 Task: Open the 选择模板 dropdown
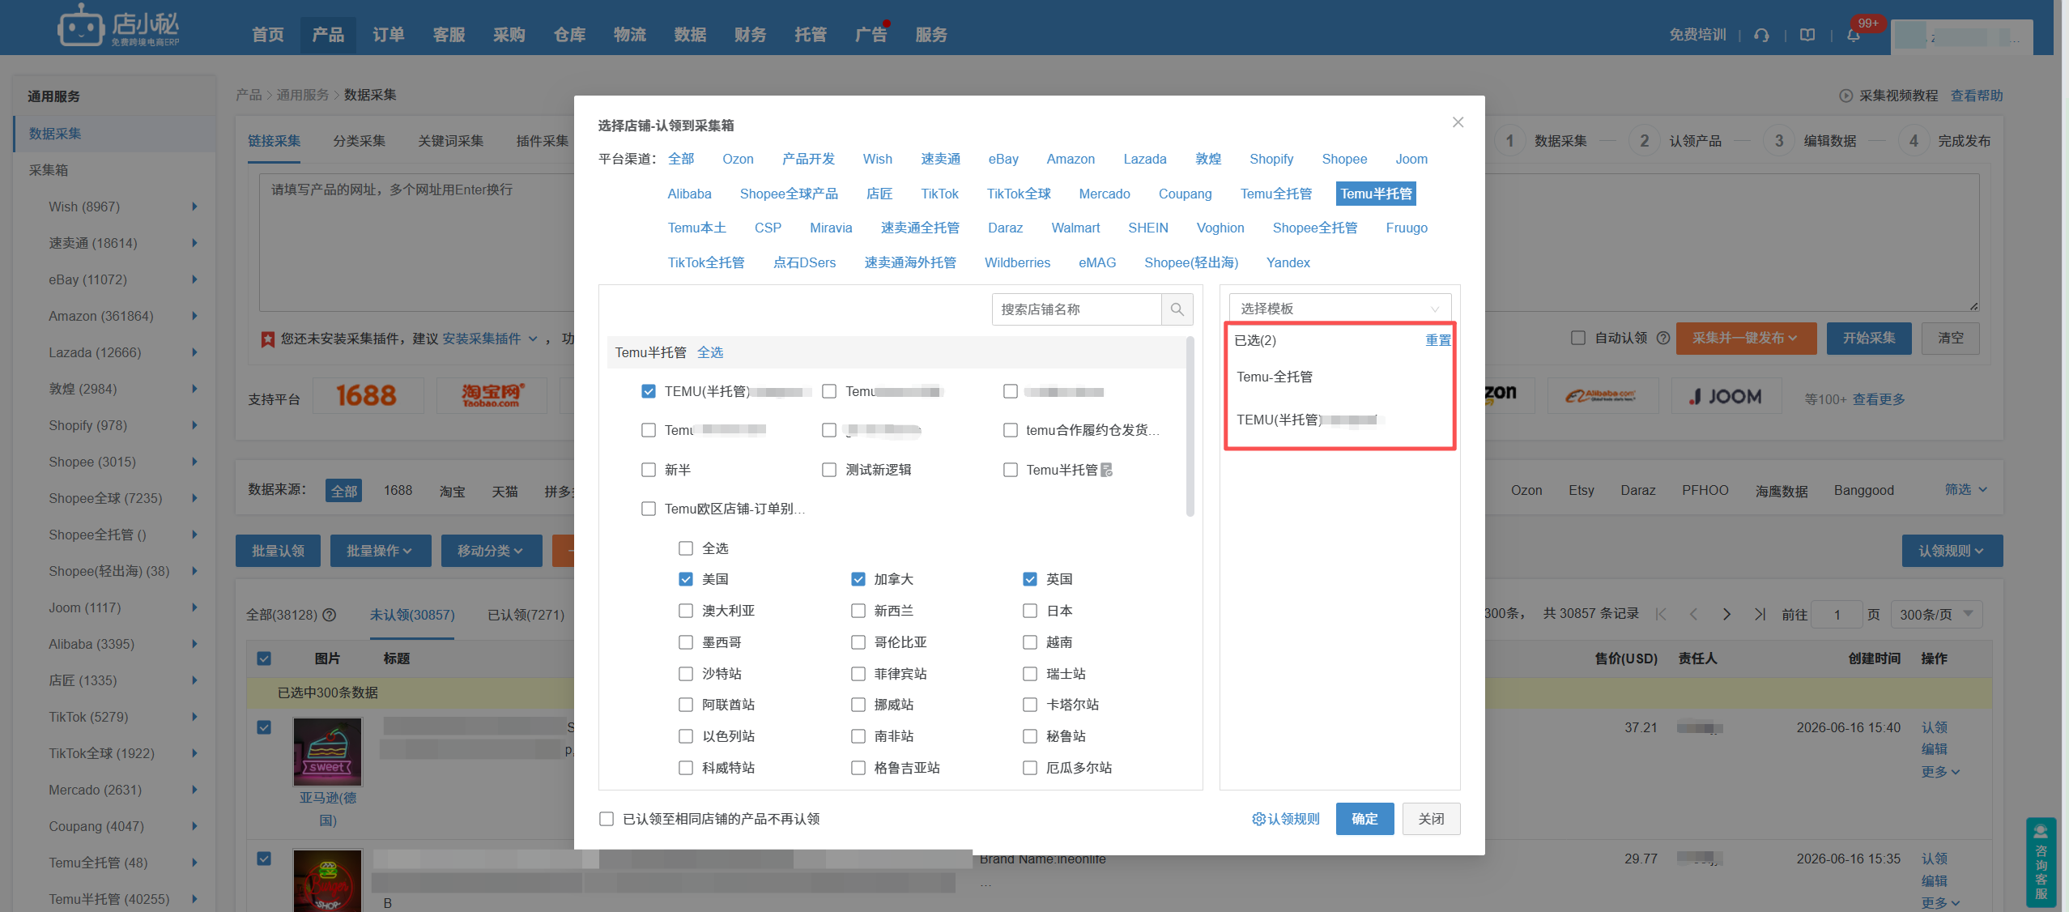pos(1339,309)
